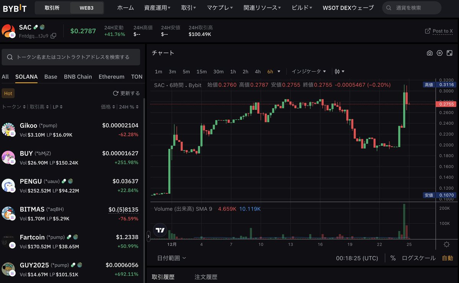Select the Base chain tab
The height and width of the screenshot is (283, 459).
(50, 77)
